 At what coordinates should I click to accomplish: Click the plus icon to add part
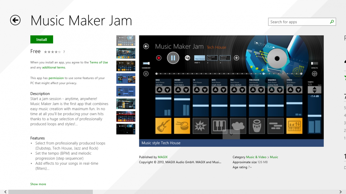236,58
